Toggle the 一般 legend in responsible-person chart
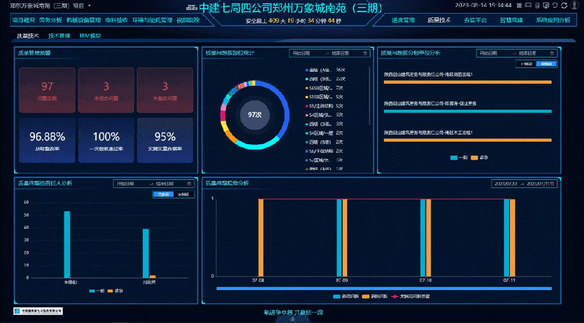Screen dimensions: 584x323 click(97, 291)
